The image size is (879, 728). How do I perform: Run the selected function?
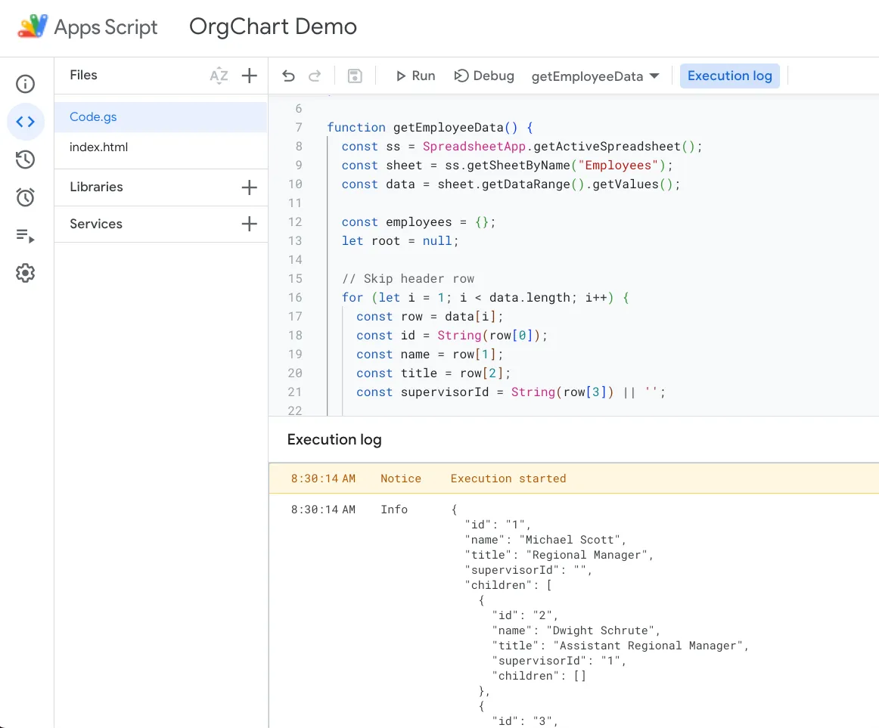tap(415, 76)
